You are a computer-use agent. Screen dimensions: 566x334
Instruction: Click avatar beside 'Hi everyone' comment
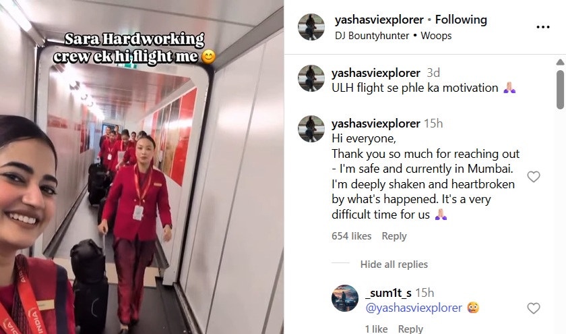pos(311,129)
